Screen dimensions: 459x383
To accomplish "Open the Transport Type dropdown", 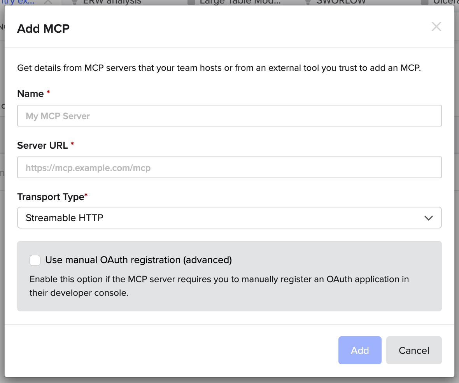I will coord(229,218).
